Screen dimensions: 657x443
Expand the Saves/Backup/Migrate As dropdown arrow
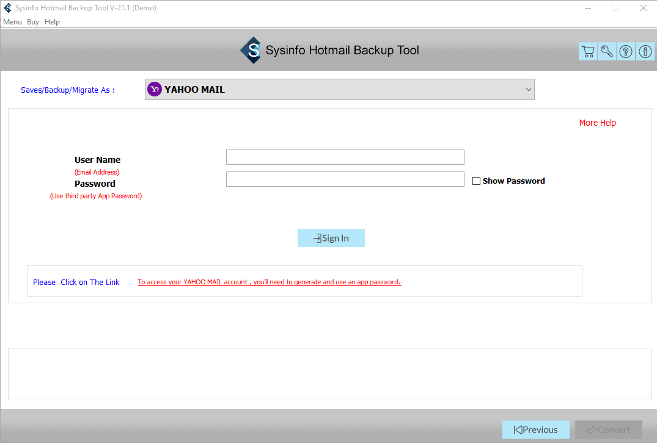coord(529,90)
